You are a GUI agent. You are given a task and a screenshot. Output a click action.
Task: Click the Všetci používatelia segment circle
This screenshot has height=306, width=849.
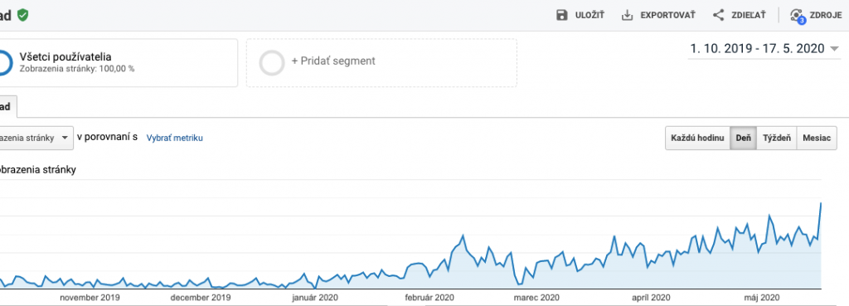[4, 63]
